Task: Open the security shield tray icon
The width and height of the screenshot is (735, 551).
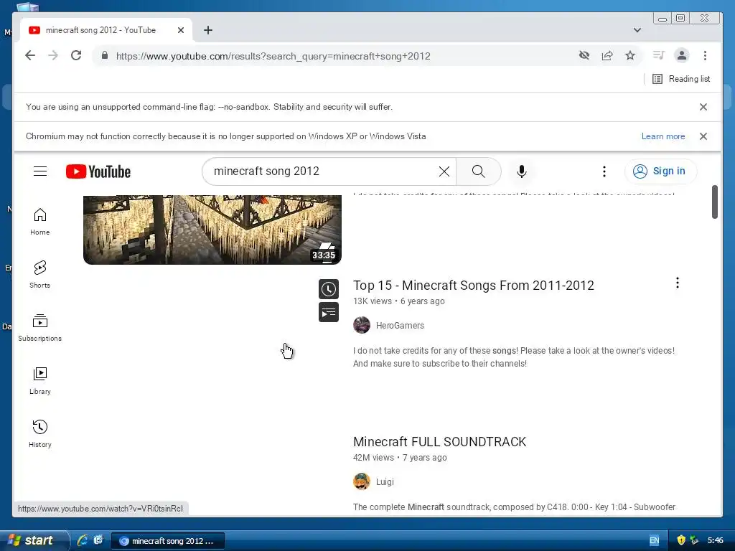Action: coord(681,540)
